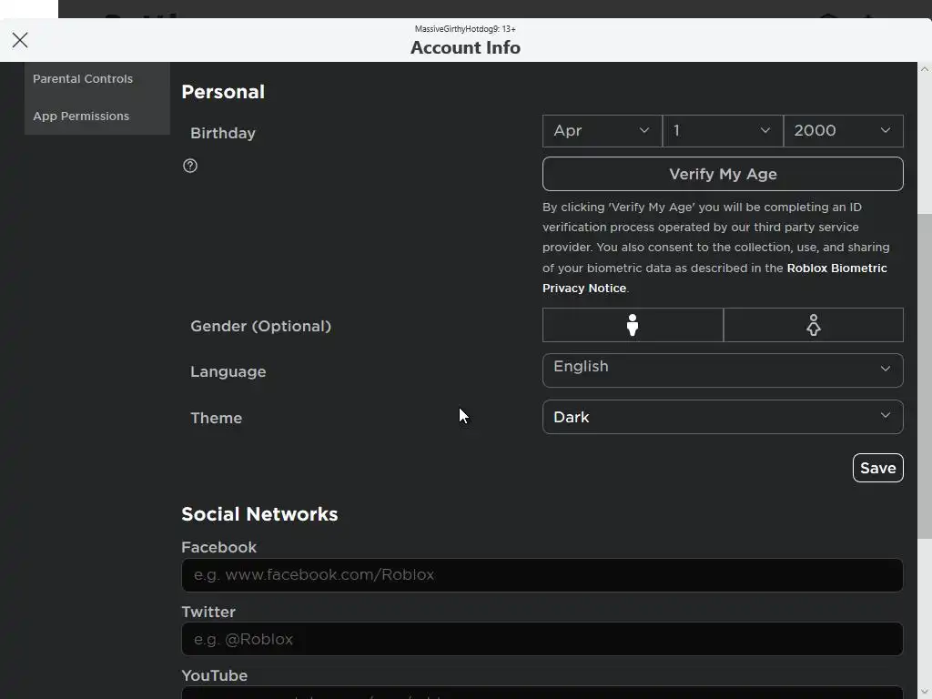Click the scrollbar up arrow

925,69
